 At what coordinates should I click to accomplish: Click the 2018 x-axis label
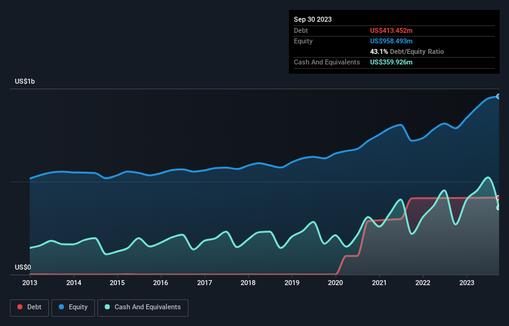click(248, 283)
